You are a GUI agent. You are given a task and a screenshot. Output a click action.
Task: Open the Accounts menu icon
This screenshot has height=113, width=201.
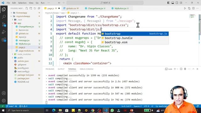(4, 93)
